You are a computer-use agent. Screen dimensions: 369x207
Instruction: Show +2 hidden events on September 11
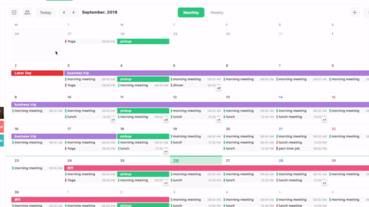[x=166, y=120]
